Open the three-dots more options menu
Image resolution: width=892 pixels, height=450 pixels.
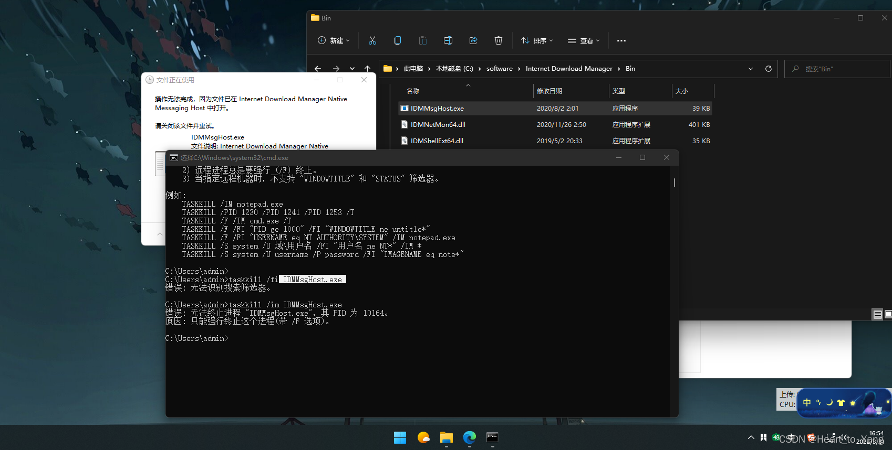(x=621, y=40)
